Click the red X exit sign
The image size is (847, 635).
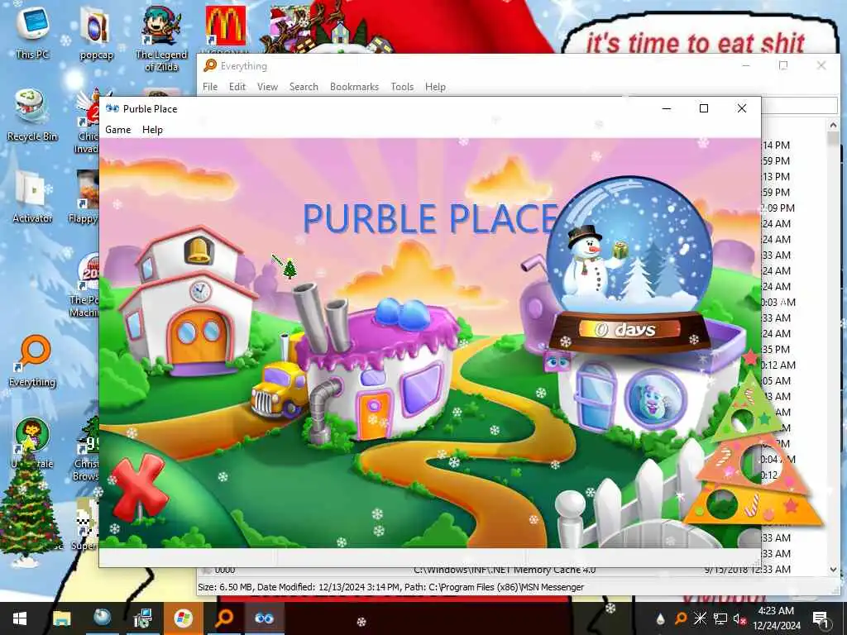139,488
